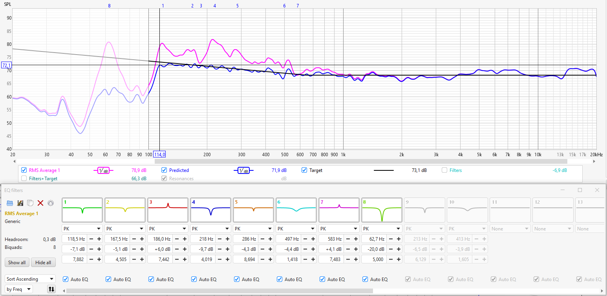Click the copy filters icon
The height and width of the screenshot is (296, 607).
(30, 203)
